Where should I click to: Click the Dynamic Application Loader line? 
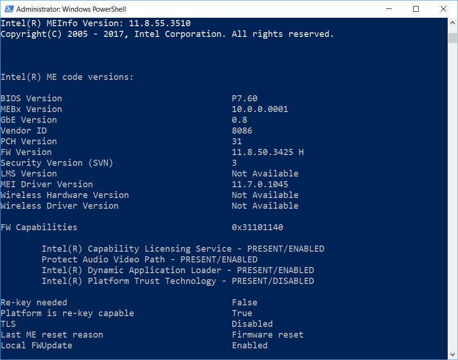[178, 270]
